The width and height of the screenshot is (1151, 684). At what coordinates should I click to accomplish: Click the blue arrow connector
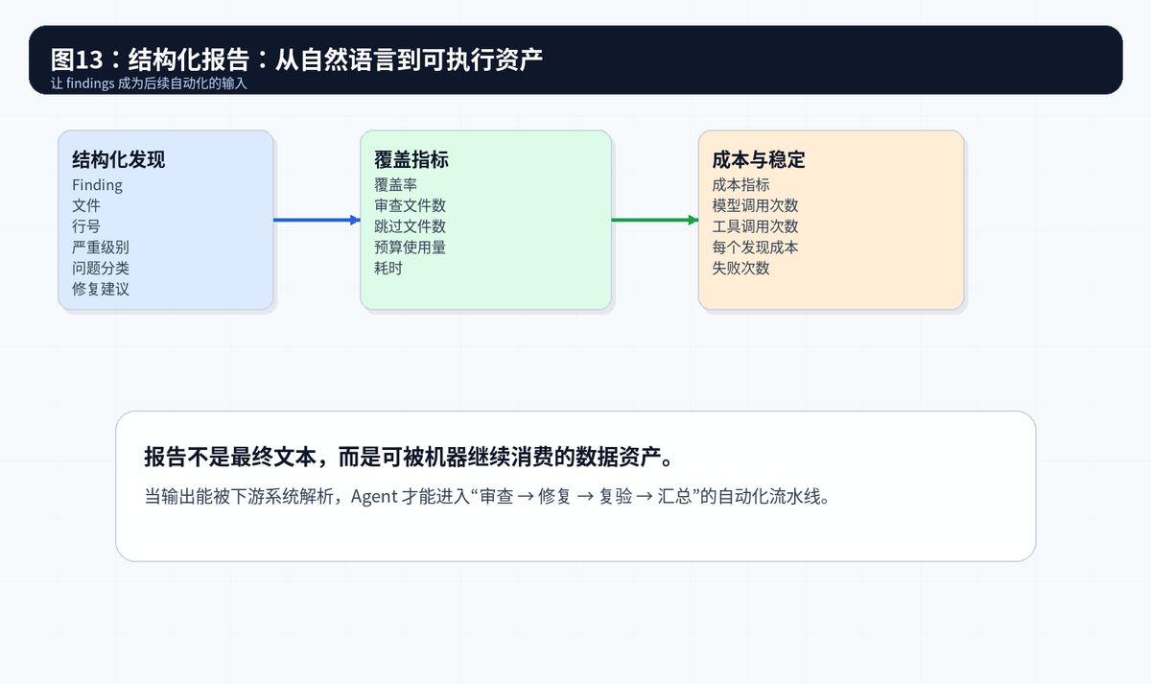pos(317,221)
